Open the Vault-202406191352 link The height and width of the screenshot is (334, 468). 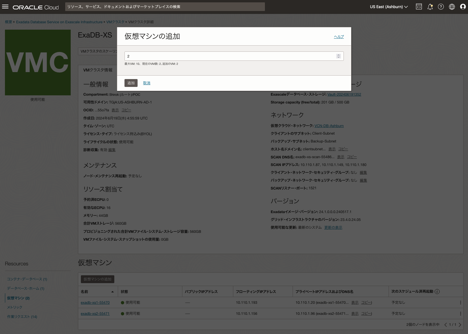344,94
